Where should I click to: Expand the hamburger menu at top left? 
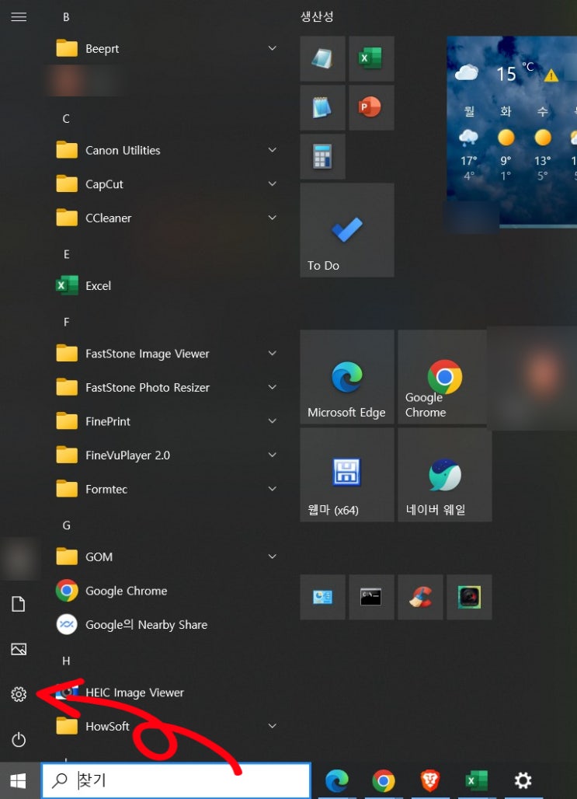tap(19, 17)
